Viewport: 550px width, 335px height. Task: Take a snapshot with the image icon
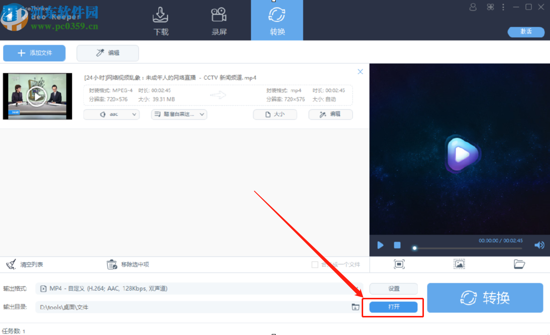[459, 264]
